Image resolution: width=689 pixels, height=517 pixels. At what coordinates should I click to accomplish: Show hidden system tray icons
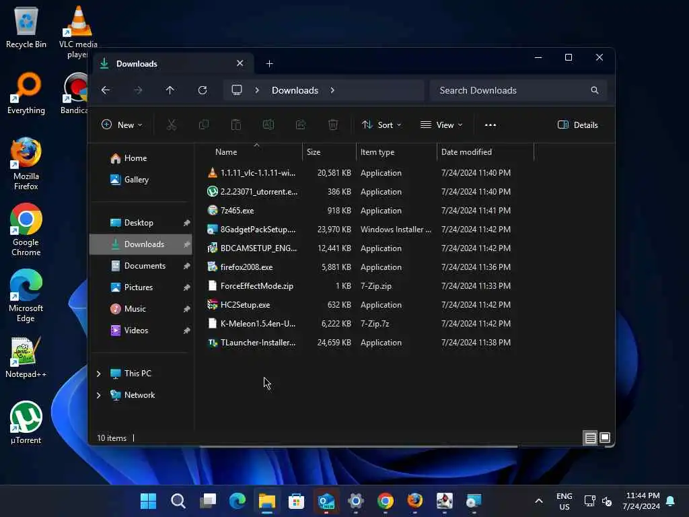point(539,501)
